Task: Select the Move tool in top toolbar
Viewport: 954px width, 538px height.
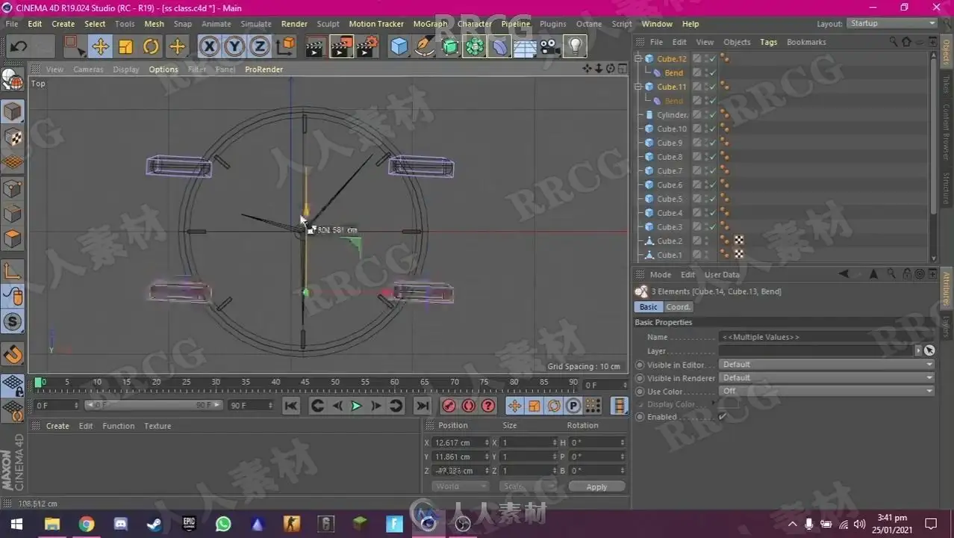Action: pyautogui.click(x=100, y=47)
